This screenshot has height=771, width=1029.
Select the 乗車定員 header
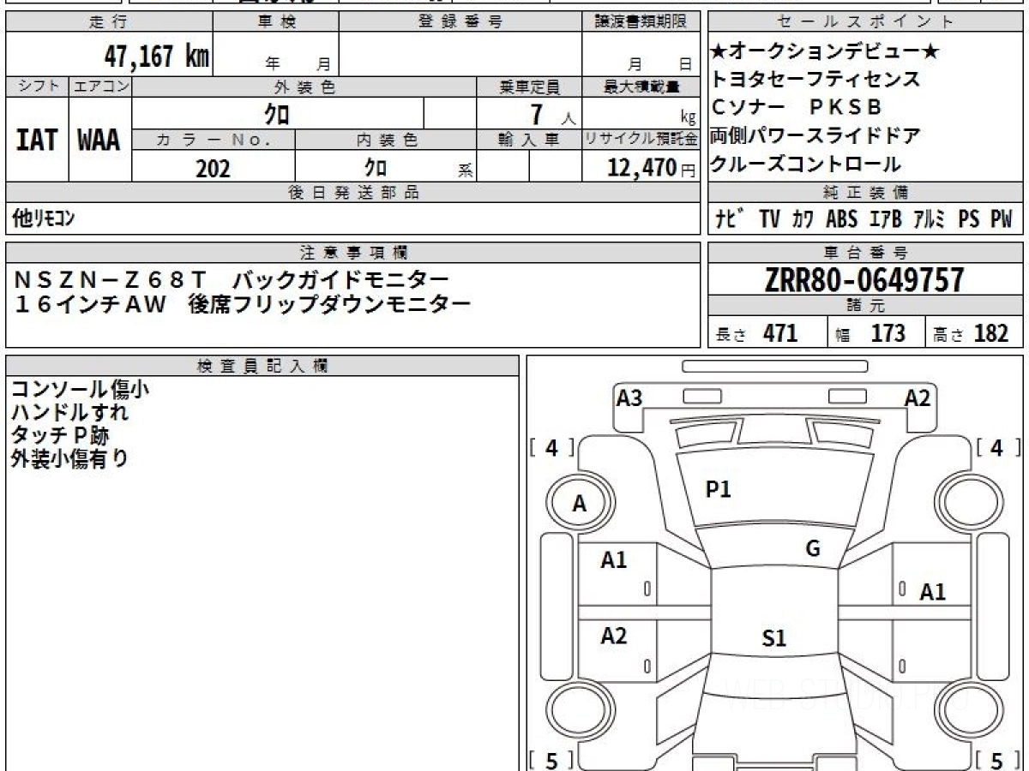point(529,87)
